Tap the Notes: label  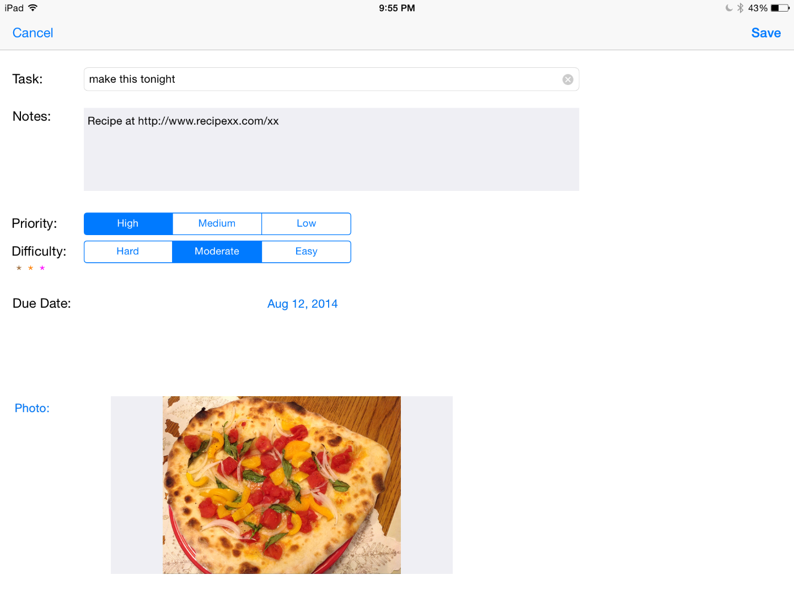click(31, 116)
